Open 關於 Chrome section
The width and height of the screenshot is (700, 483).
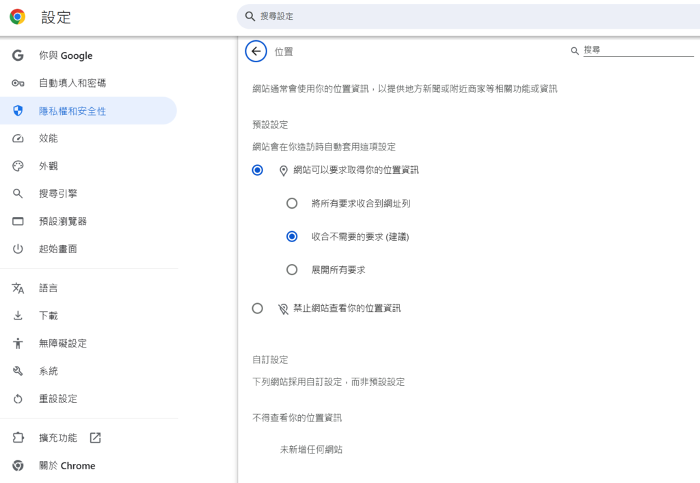pyautogui.click(x=66, y=466)
